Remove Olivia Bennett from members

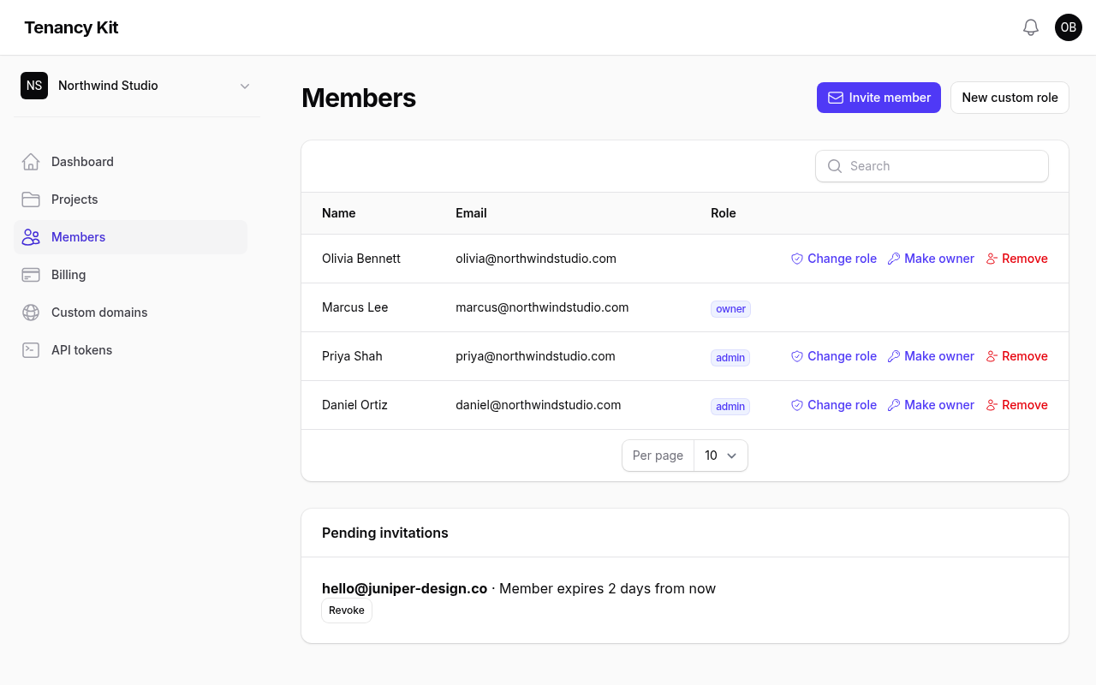coord(1016,259)
